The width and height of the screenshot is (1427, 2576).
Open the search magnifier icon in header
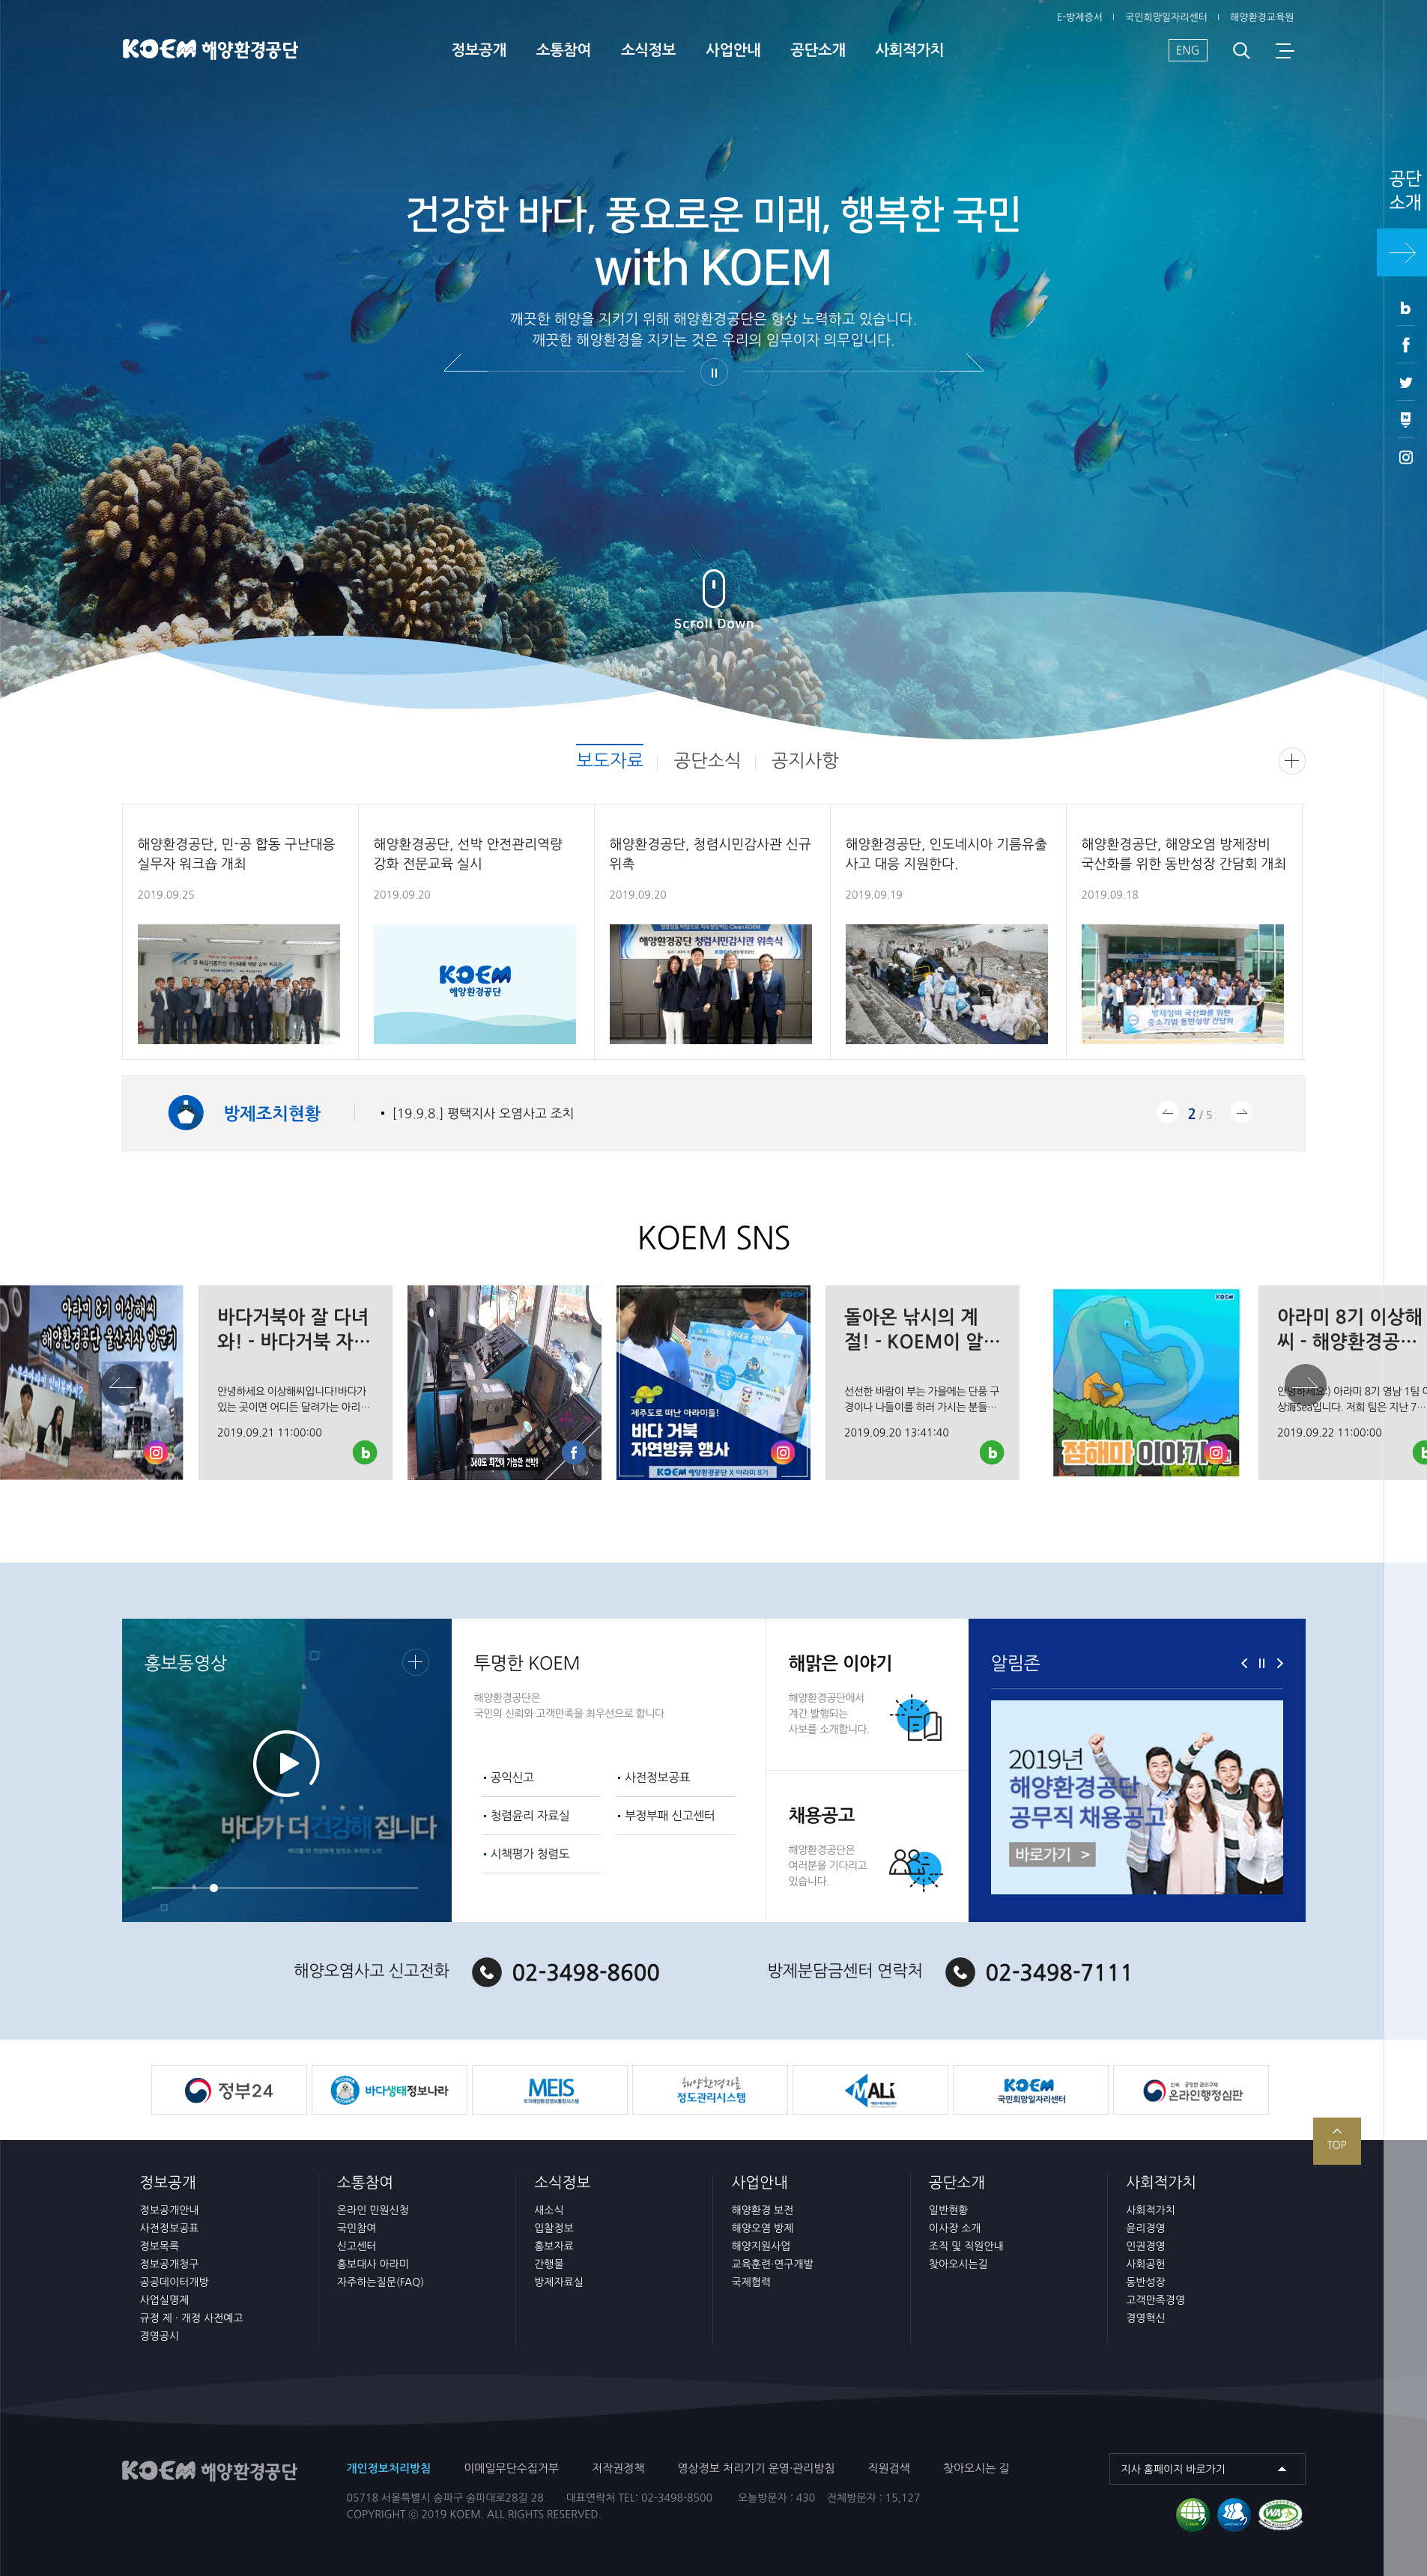click(x=1241, y=51)
